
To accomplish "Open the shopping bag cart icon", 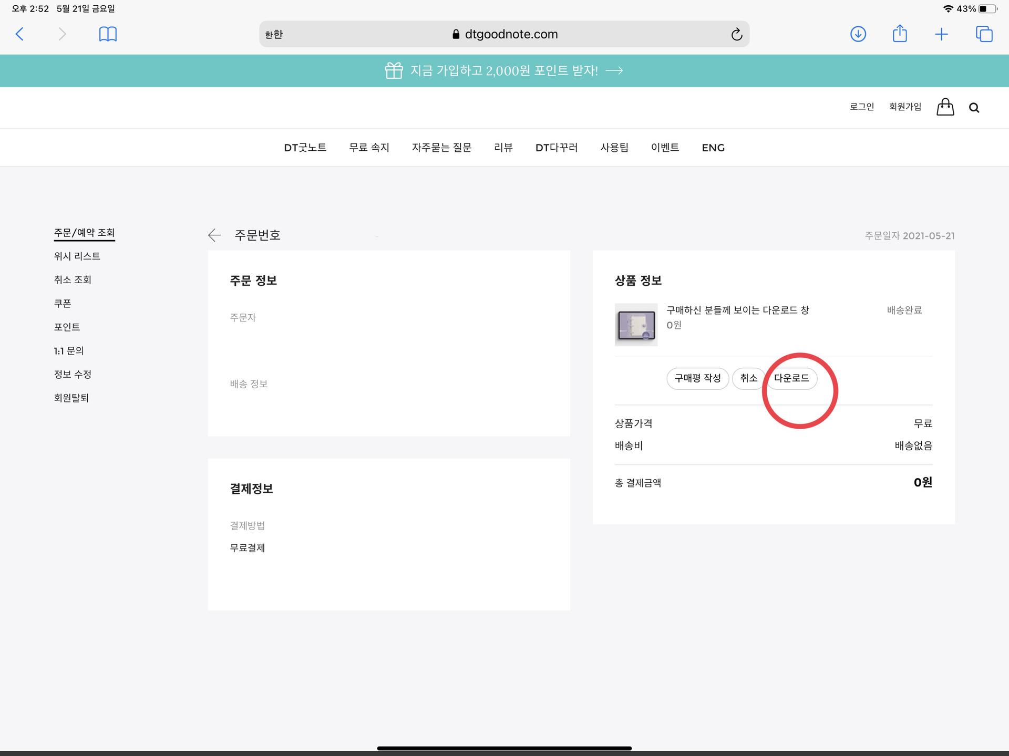I will (x=945, y=107).
